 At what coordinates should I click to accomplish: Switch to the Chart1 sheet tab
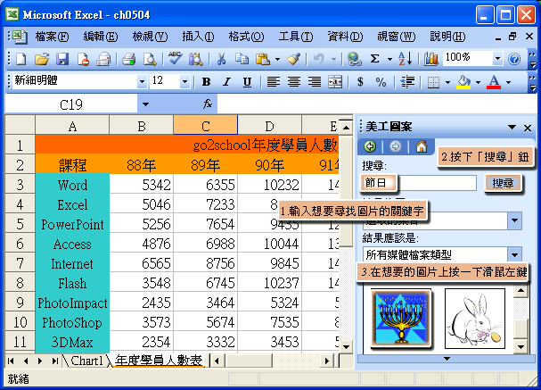click(86, 361)
